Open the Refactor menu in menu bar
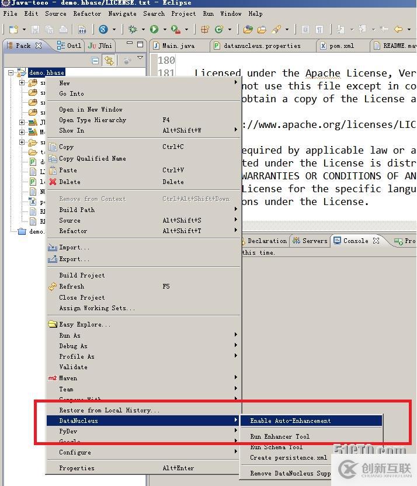This screenshot has width=417, height=486. (x=87, y=13)
